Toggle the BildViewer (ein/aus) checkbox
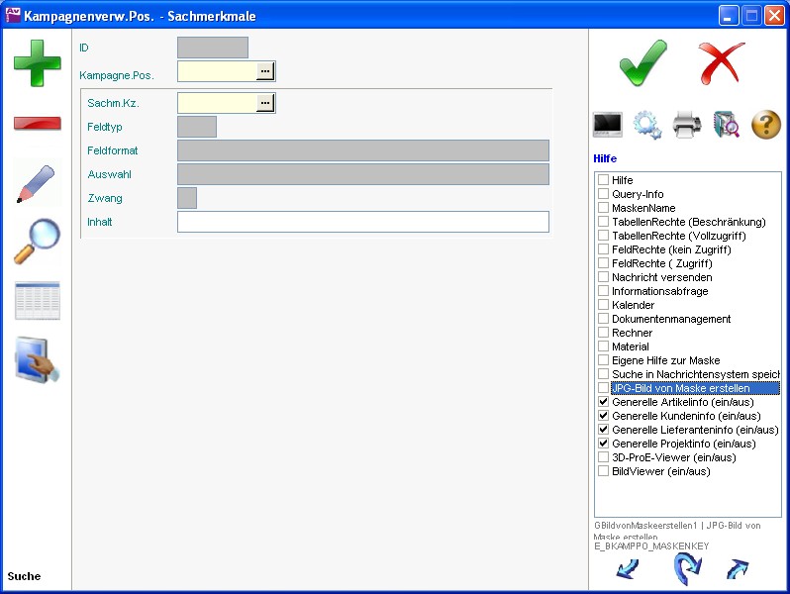790x594 pixels. coord(603,472)
